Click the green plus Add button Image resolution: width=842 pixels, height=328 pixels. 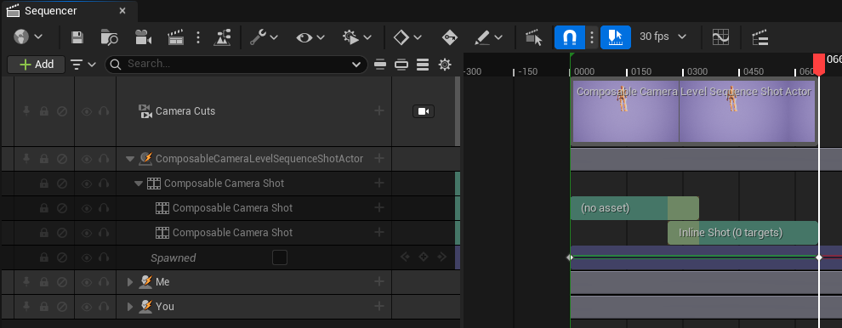coord(36,65)
